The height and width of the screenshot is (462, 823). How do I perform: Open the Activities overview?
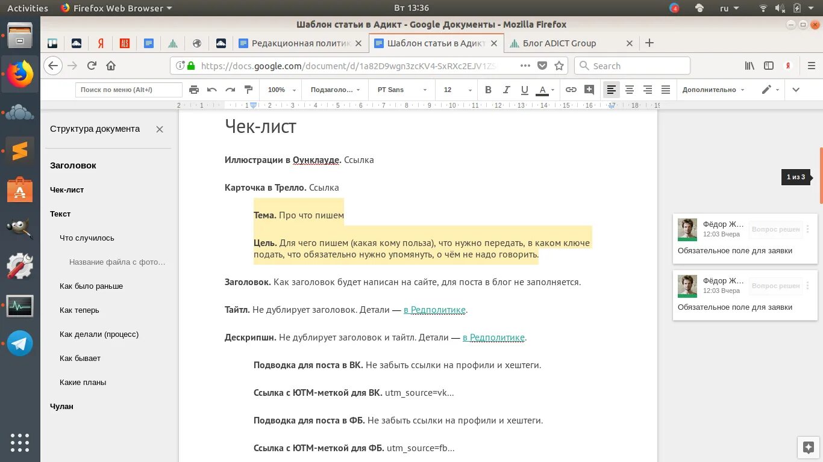click(x=28, y=8)
